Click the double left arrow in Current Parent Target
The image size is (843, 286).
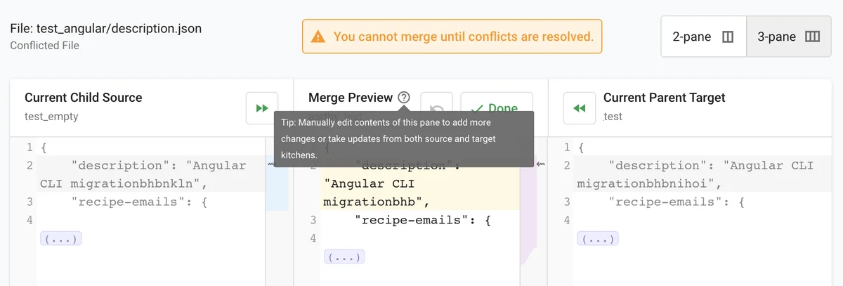pos(580,108)
